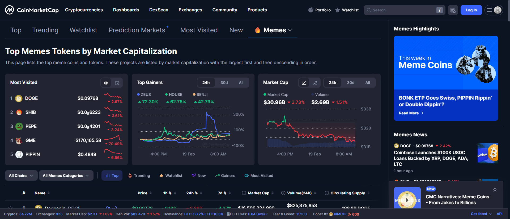Set Top Gainers range to All
The height and width of the screenshot is (219, 510).
(241, 83)
